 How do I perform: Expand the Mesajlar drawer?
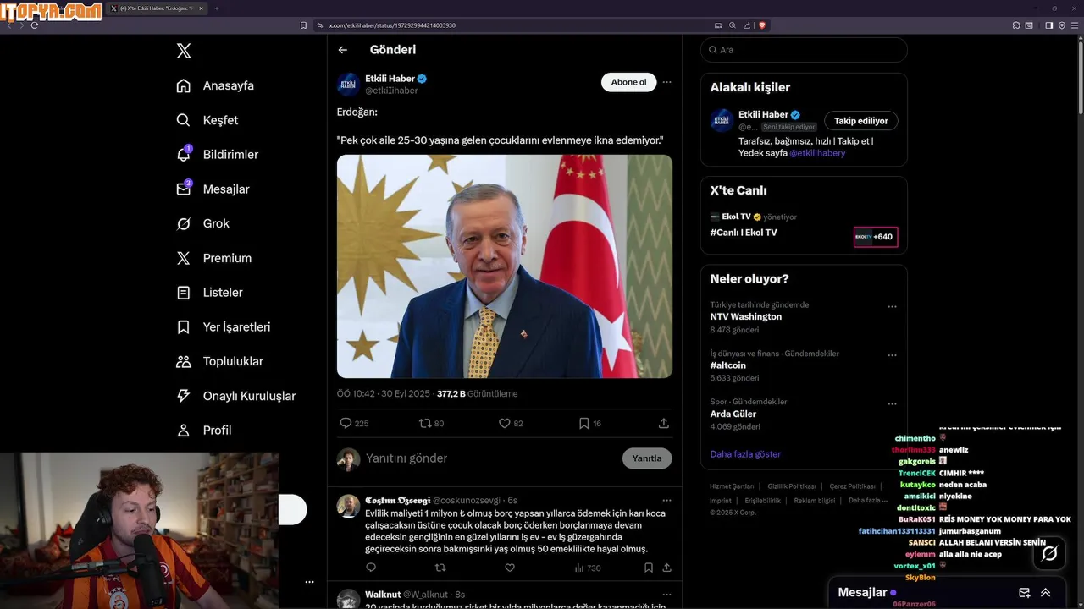click(x=1046, y=593)
